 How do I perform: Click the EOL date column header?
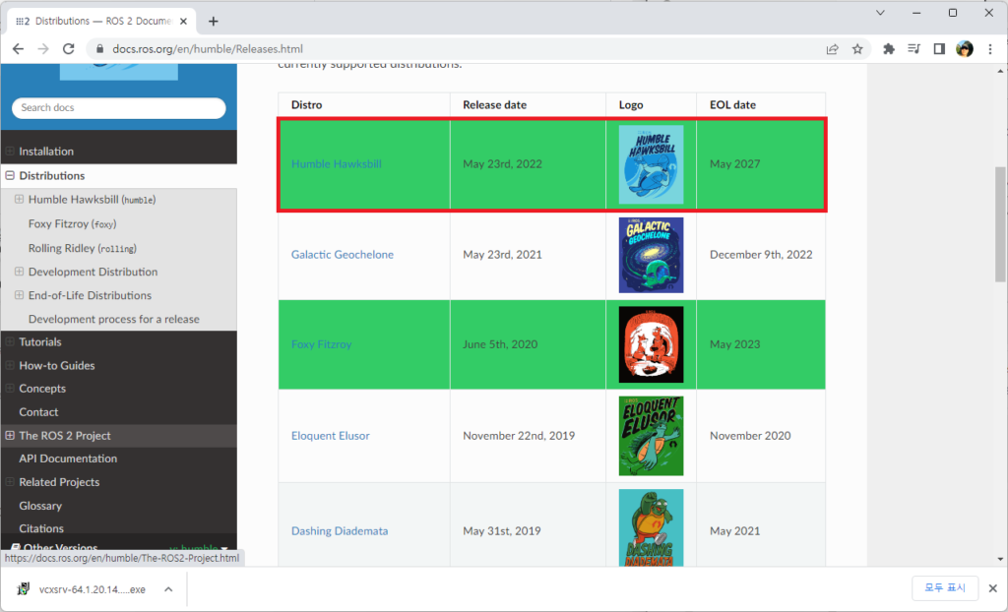[761, 104]
